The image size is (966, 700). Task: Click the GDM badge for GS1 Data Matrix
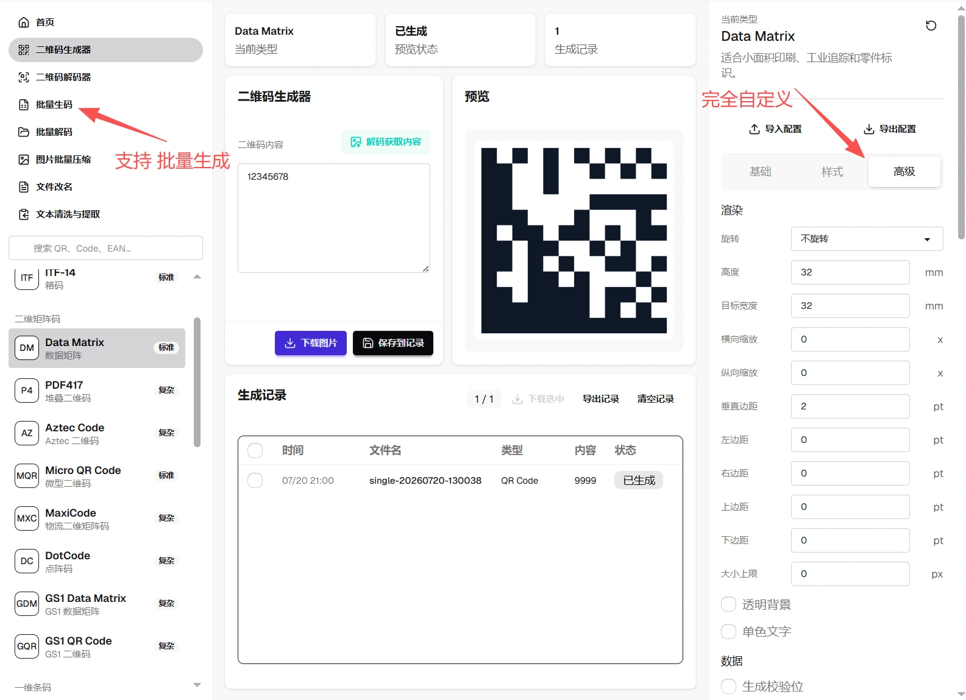click(27, 604)
